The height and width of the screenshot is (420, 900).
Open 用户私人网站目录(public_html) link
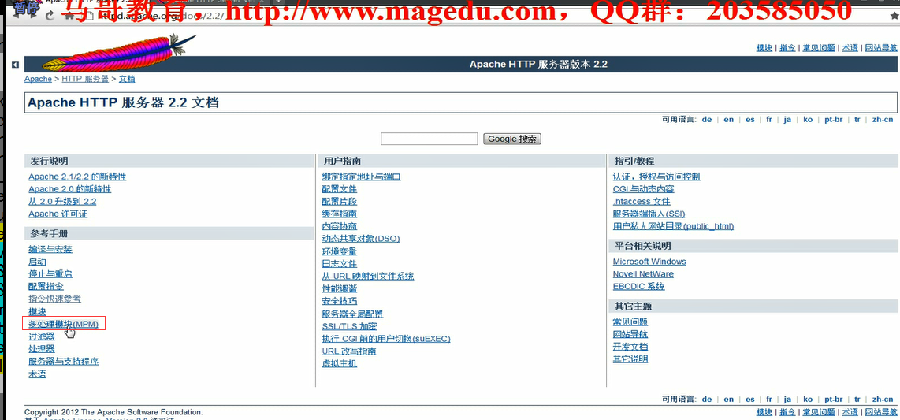click(673, 227)
